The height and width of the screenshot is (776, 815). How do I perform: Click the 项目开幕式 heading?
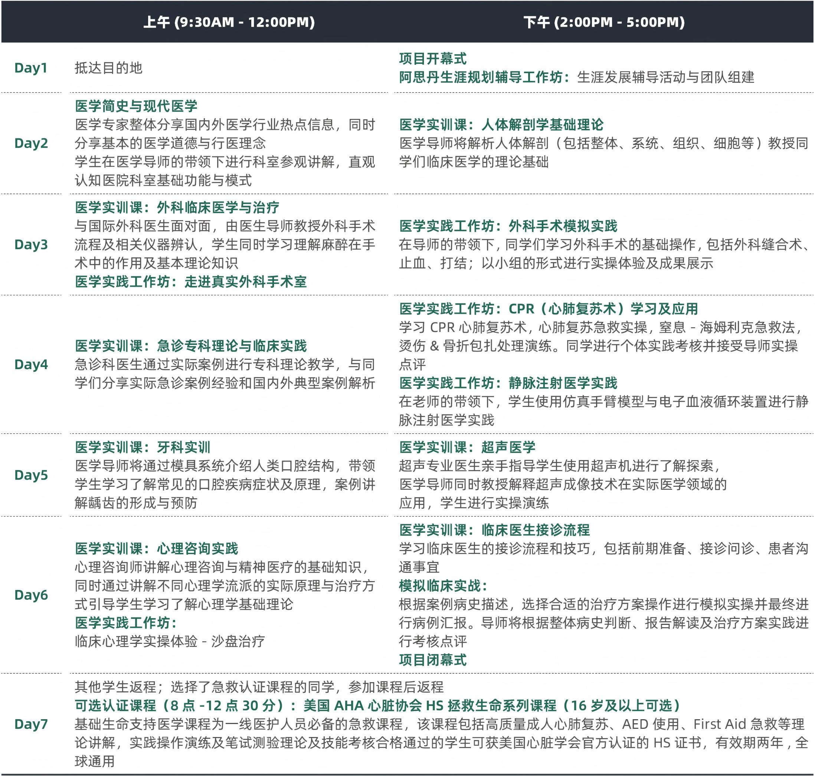pos(432,59)
